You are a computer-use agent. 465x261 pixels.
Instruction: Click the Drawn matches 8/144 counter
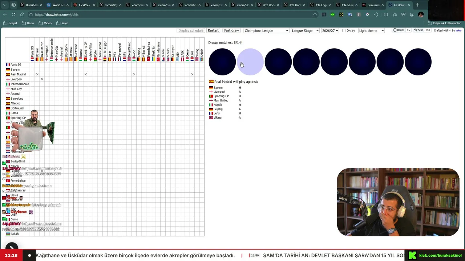point(225,42)
